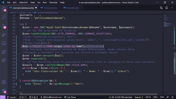
Task: Open the View menu
Action: pos(32,2)
